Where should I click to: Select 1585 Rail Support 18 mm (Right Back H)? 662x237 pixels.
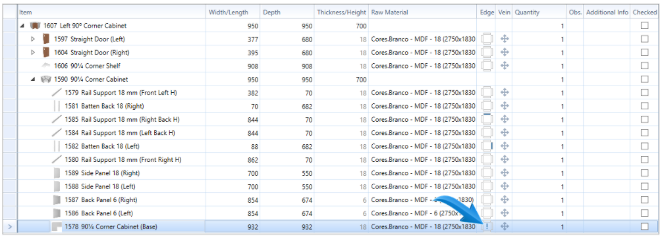[122, 119]
